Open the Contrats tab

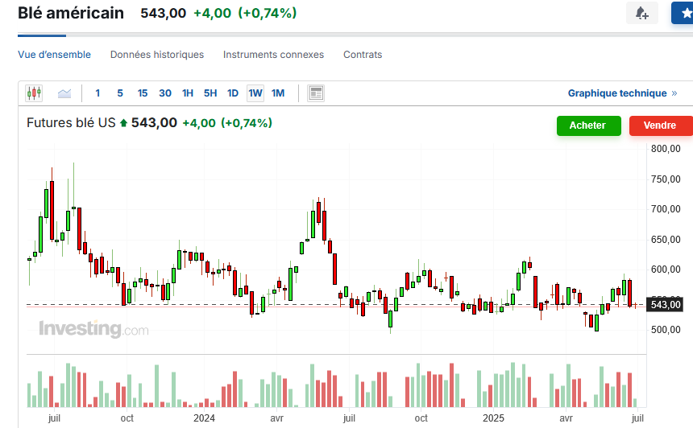[363, 55]
